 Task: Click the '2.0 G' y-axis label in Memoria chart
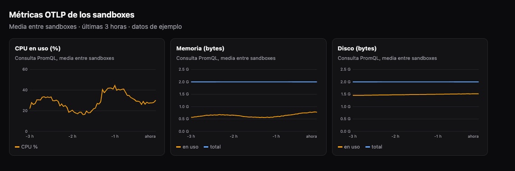pos(183,82)
